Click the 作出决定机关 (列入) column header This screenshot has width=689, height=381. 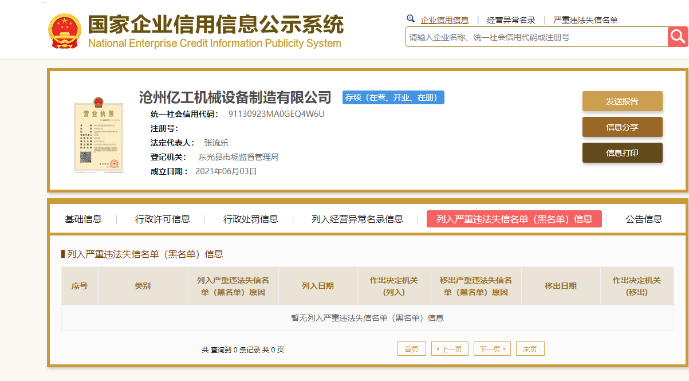click(x=394, y=286)
